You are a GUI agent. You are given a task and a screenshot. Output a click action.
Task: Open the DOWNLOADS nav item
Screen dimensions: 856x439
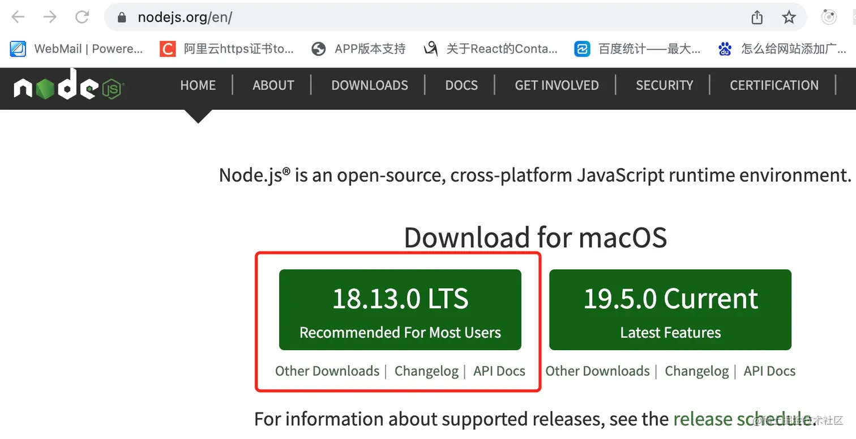point(370,85)
